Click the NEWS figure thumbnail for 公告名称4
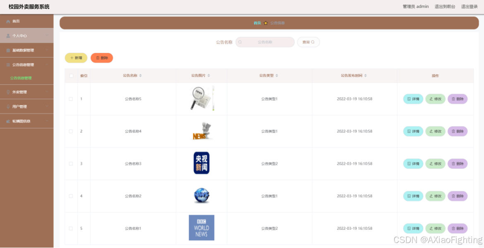The height and width of the screenshot is (248, 484). [x=201, y=131]
